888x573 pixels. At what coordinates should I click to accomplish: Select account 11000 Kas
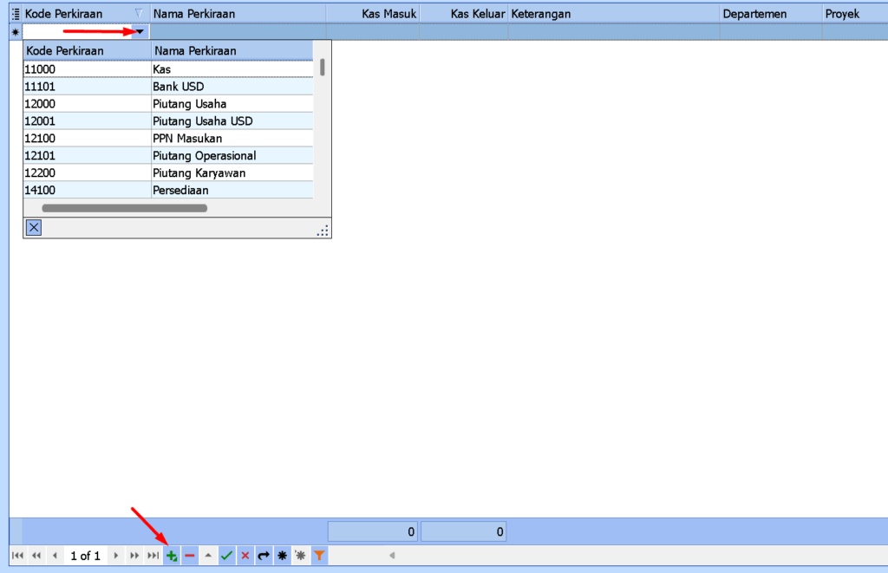coord(168,69)
